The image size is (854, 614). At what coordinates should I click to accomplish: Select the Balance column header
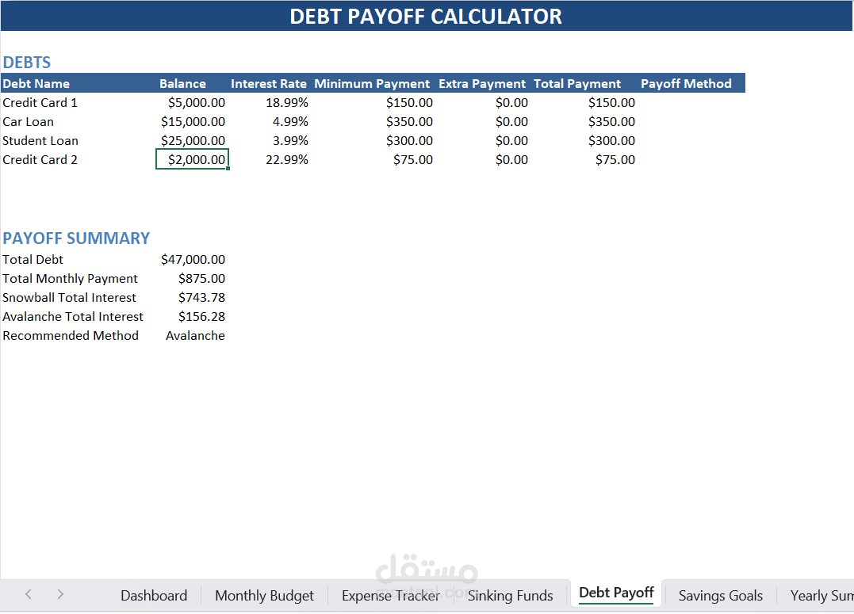(182, 84)
